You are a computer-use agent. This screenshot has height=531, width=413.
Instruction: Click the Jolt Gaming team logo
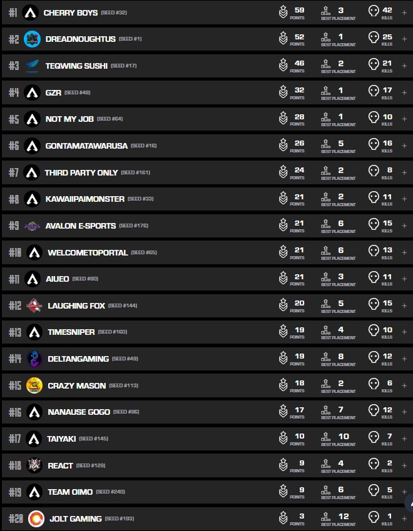[x=36, y=519]
